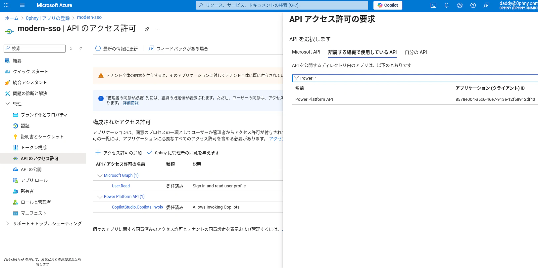Select Power Platform API in results list

[x=314, y=99]
